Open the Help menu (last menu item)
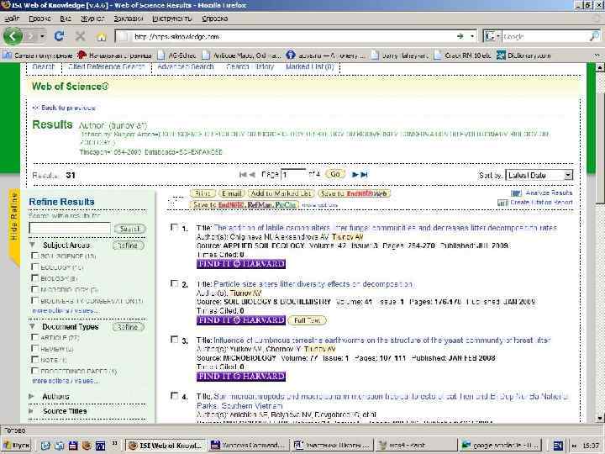The width and height of the screenshot is (605, 454). tap(214, 18)
